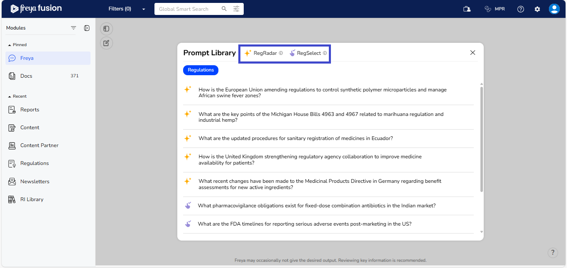This screenshot has height=268, width=568.
Task: Select the Regulations category chip
Action: point(201,70)
